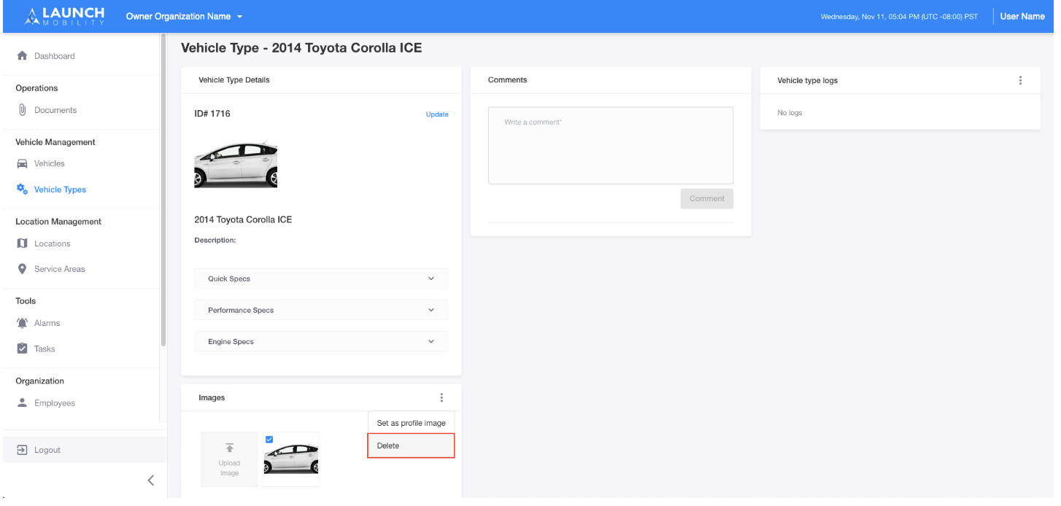Click the Logout arrow icon
The width and height of the screenshot is (1061, 506).
22,450
